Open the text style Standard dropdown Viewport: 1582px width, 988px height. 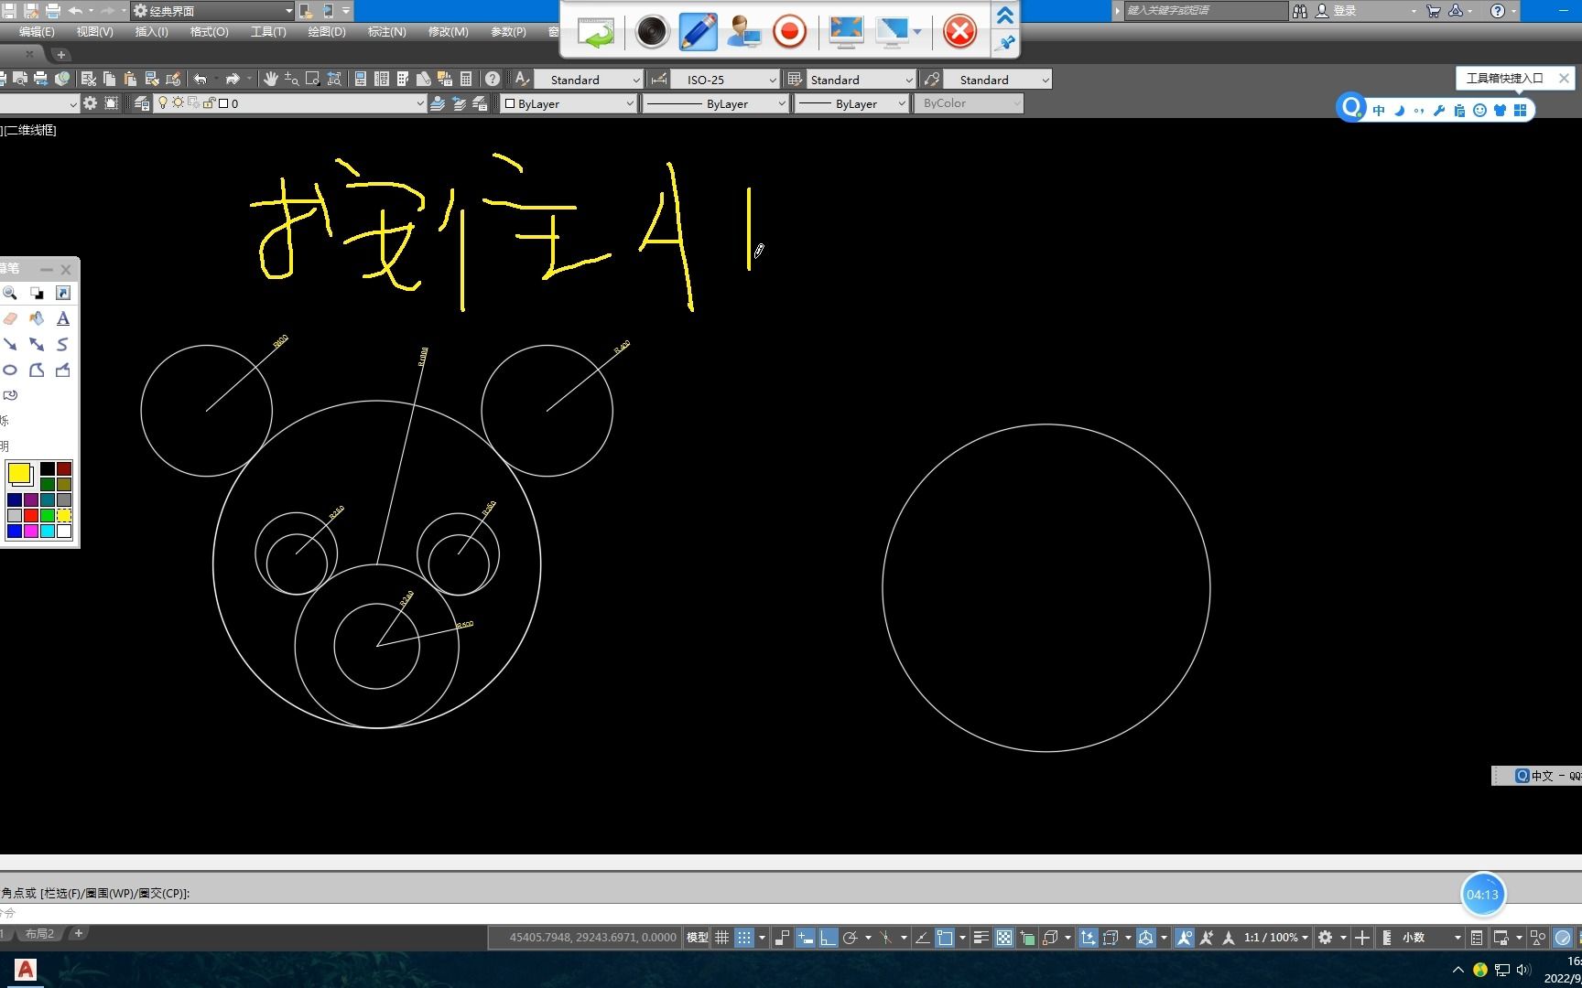pos(589,80)
